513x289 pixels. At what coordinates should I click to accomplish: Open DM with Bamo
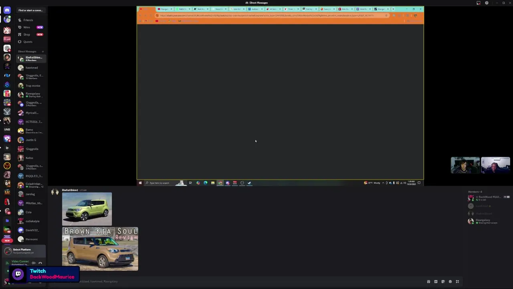pos(31,131)
